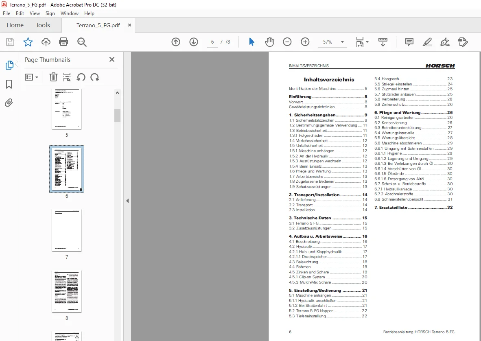The height and width of the screenshot is (341, 481).
Task: Click '7. Ersatzteilliste' entry
Action: coord(413,207)
